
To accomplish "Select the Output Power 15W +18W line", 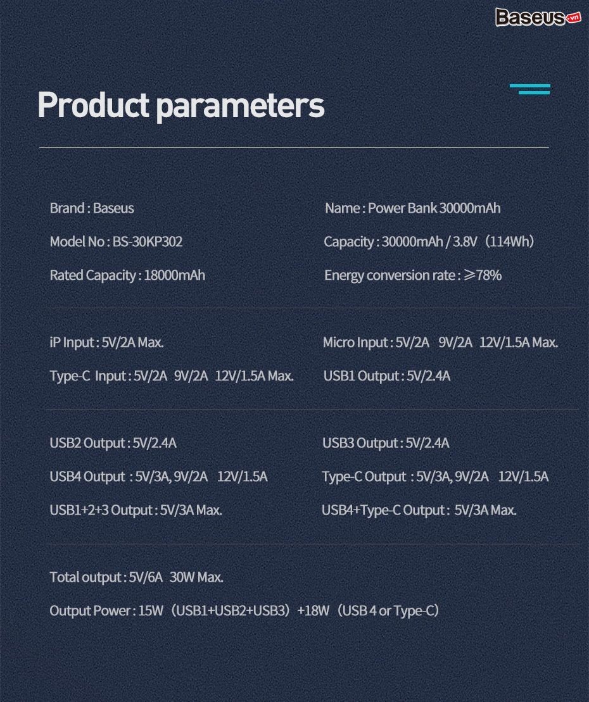I will pyautogui.click(x=244, y=611).
